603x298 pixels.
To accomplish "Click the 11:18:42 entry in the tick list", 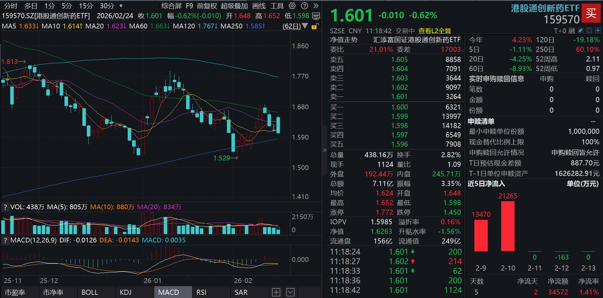I will coord(345,290).
